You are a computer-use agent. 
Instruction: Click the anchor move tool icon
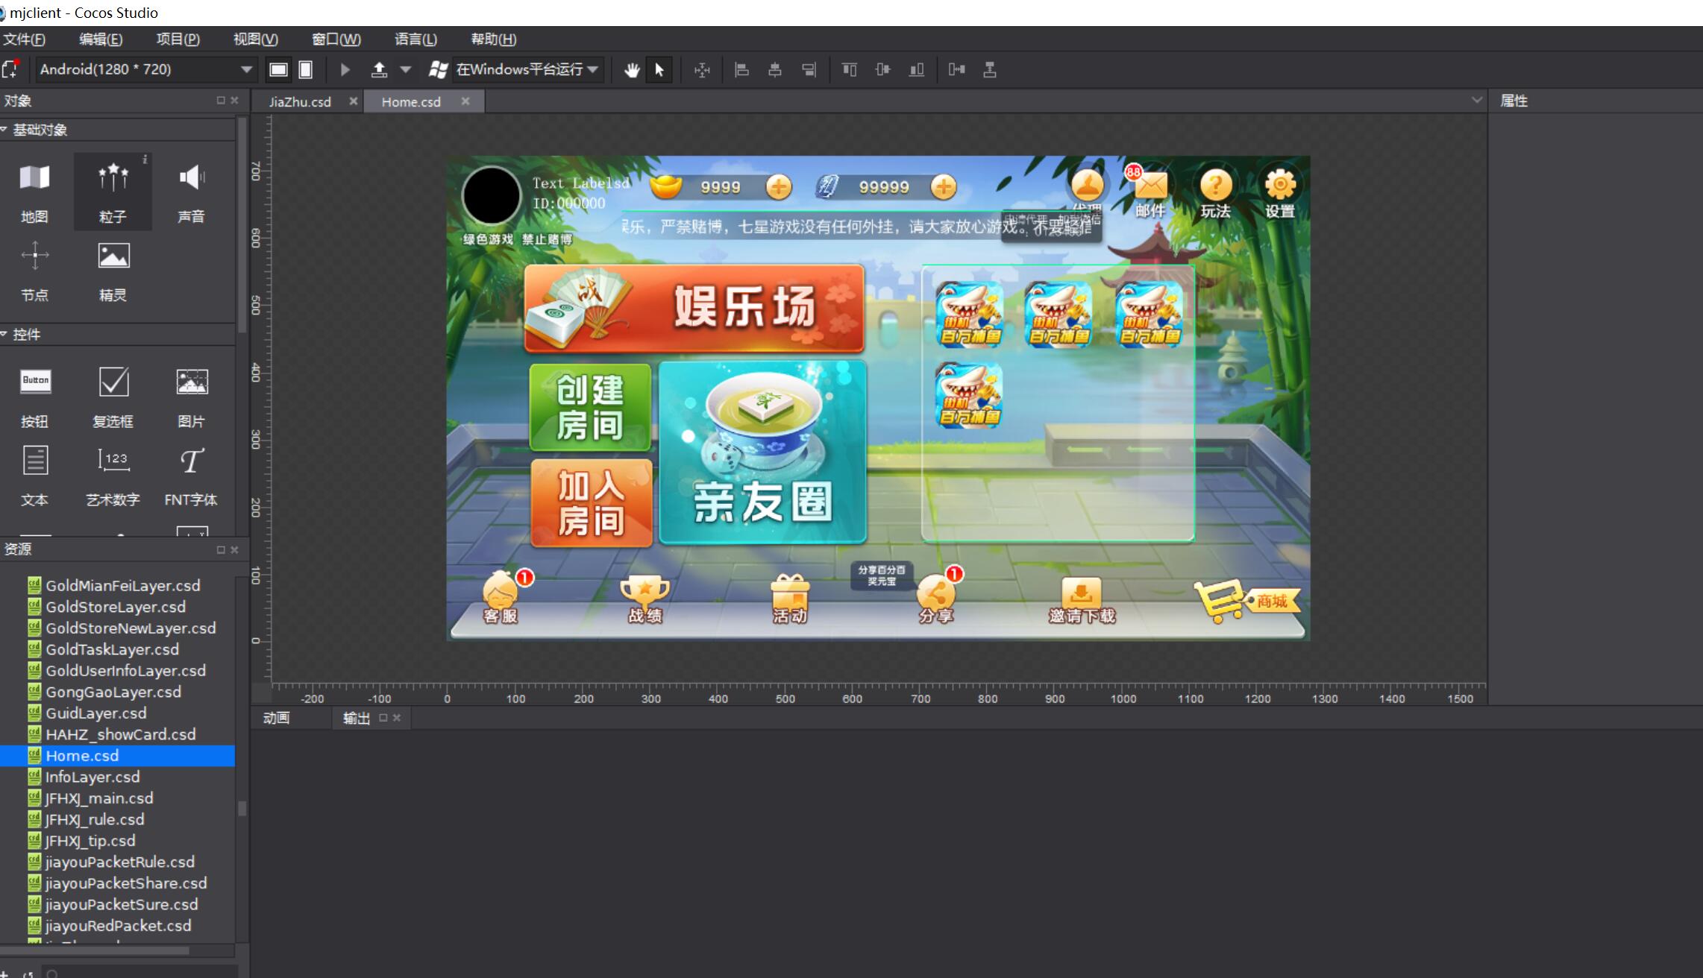tap(702, 70)
